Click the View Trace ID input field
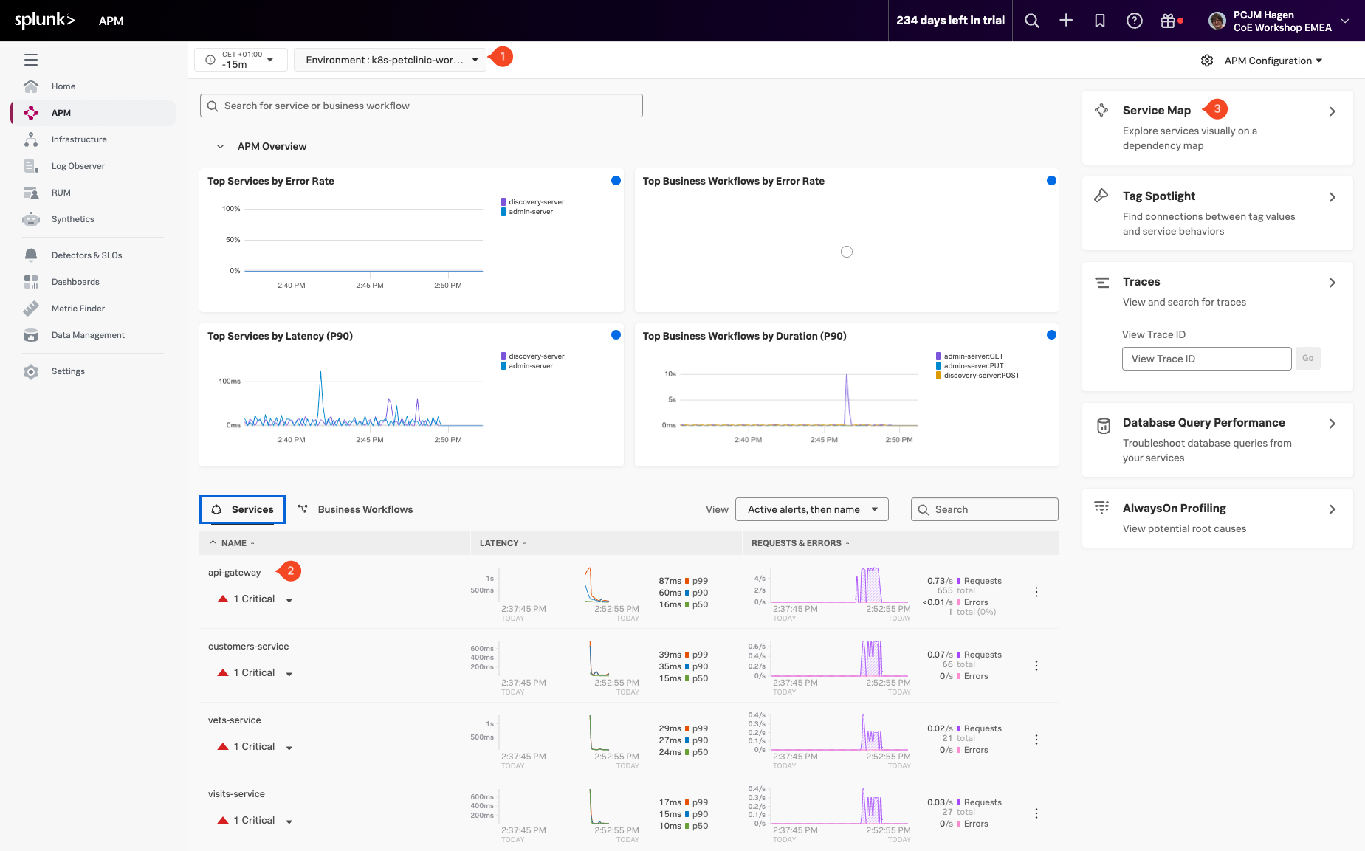Viewport: 1365px width, 851px height. click(x=1206, y=359)
